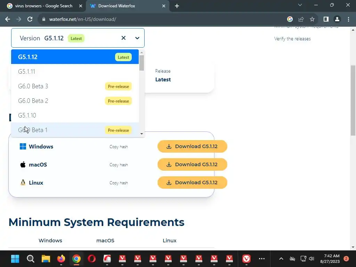Image resolution: width=356 pixels, height=267 pixels.
Task: Open the volume control in system tray
Action: [311, 259]
